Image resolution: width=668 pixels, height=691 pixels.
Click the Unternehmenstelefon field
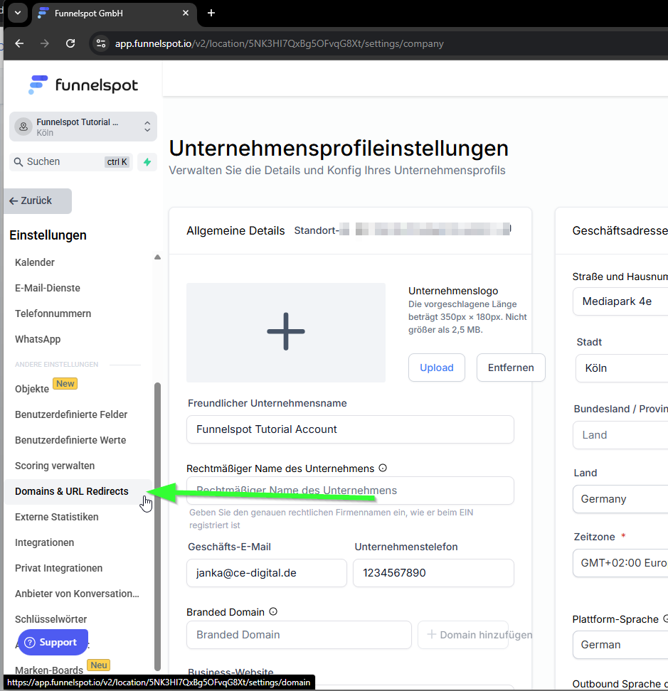(x=433, y=573)
